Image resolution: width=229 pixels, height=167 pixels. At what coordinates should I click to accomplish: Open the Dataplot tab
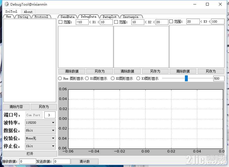109,17
